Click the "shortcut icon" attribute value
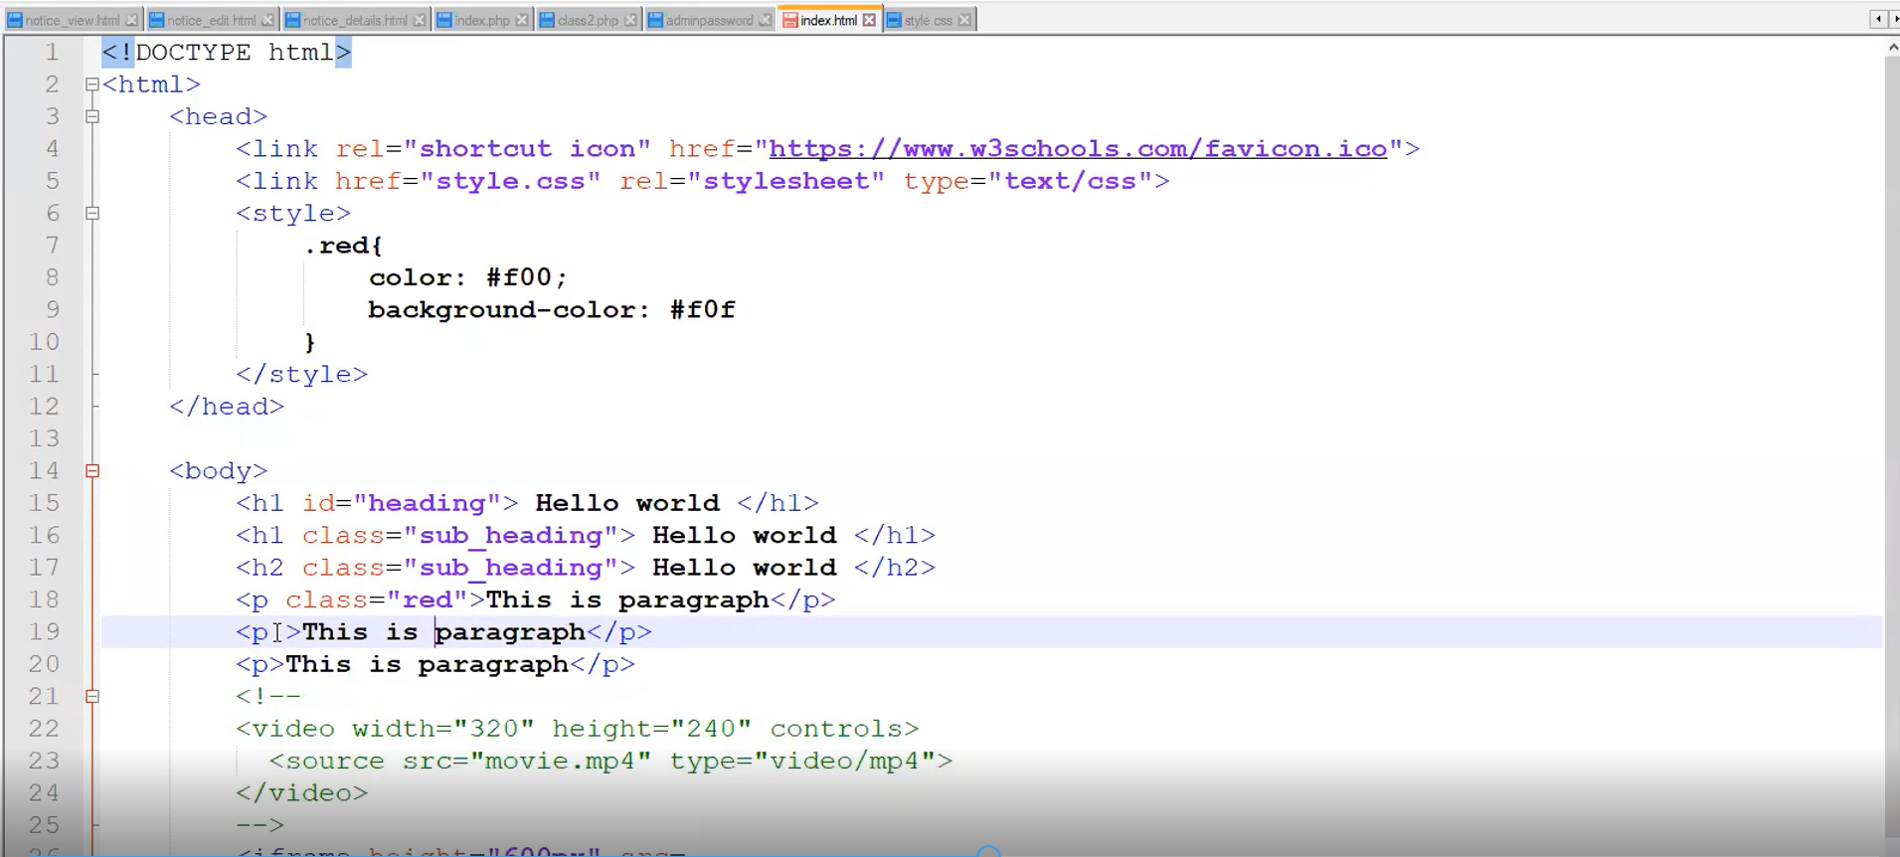The width and height of the screenshot is (1900, 857). pos(527,149)
